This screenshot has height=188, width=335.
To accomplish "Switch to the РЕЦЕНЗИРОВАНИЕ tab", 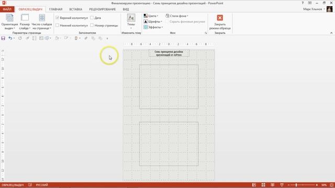I will pyautogui.click(x=103, y=9).
